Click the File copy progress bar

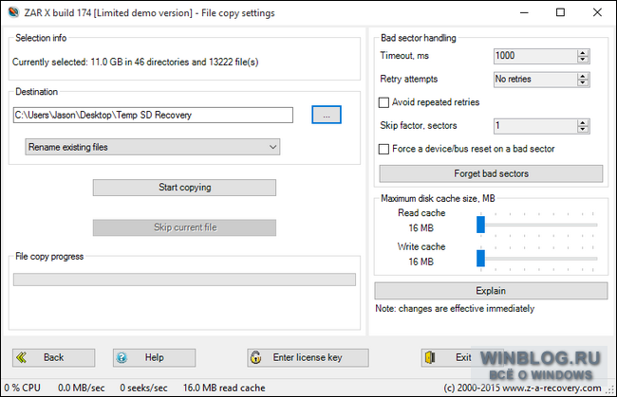[184, 280]
